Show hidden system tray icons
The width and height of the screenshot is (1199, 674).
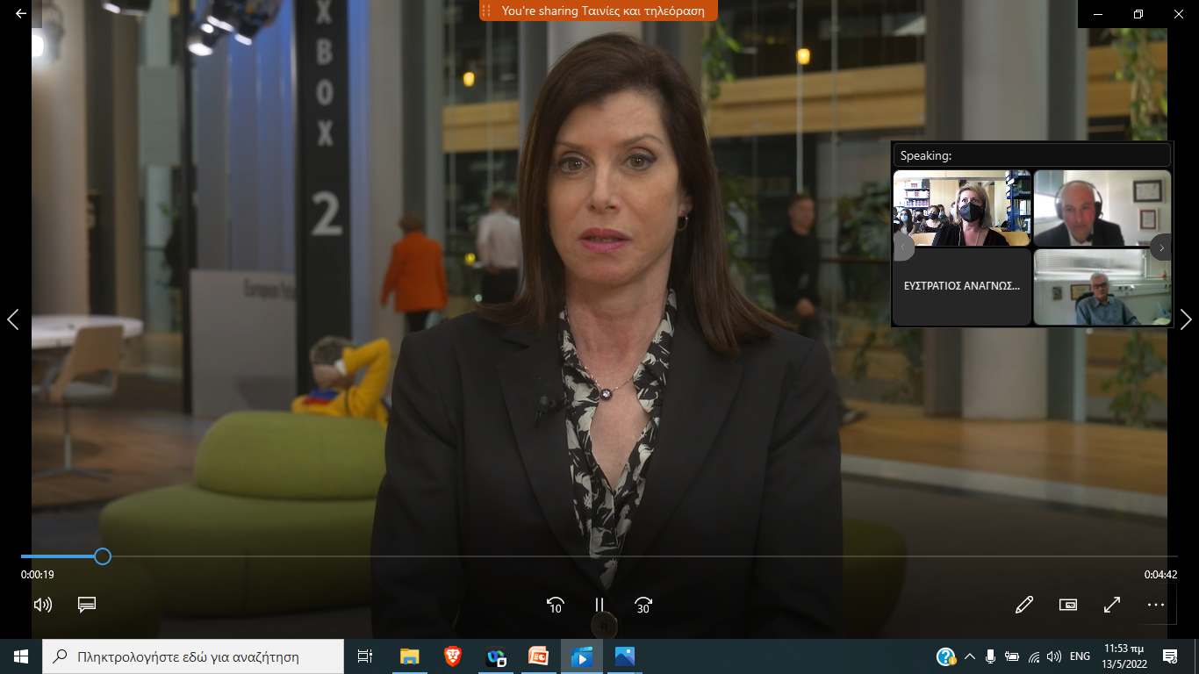[x=970, y=656]
